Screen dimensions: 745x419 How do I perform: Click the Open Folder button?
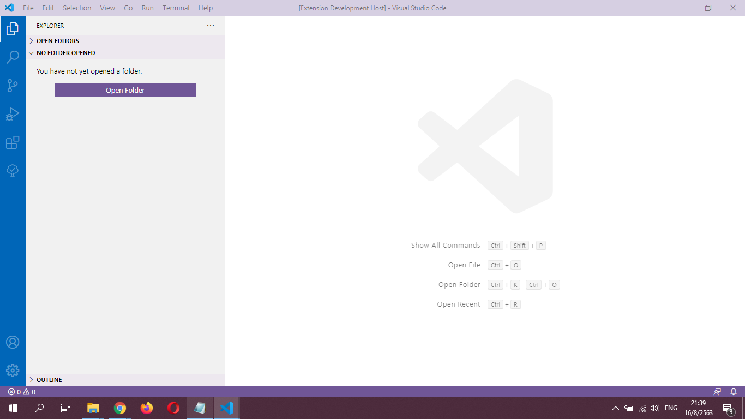125,90
